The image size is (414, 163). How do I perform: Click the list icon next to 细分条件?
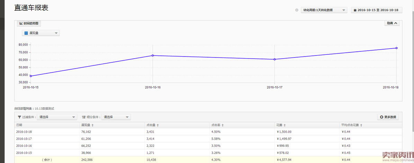(x=84, y=117)
